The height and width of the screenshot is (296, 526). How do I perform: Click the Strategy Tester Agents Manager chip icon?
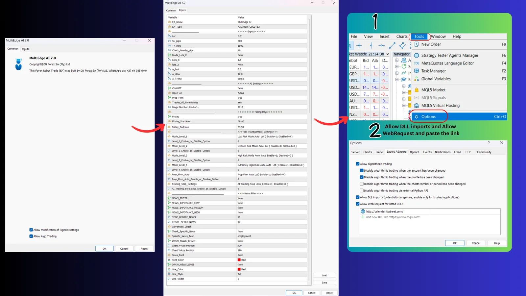pyautogui.click(x=417, y=55)
